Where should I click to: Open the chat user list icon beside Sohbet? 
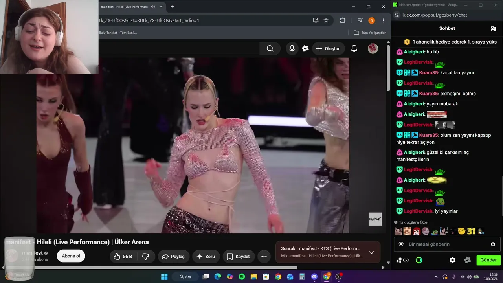pos(493,28)
